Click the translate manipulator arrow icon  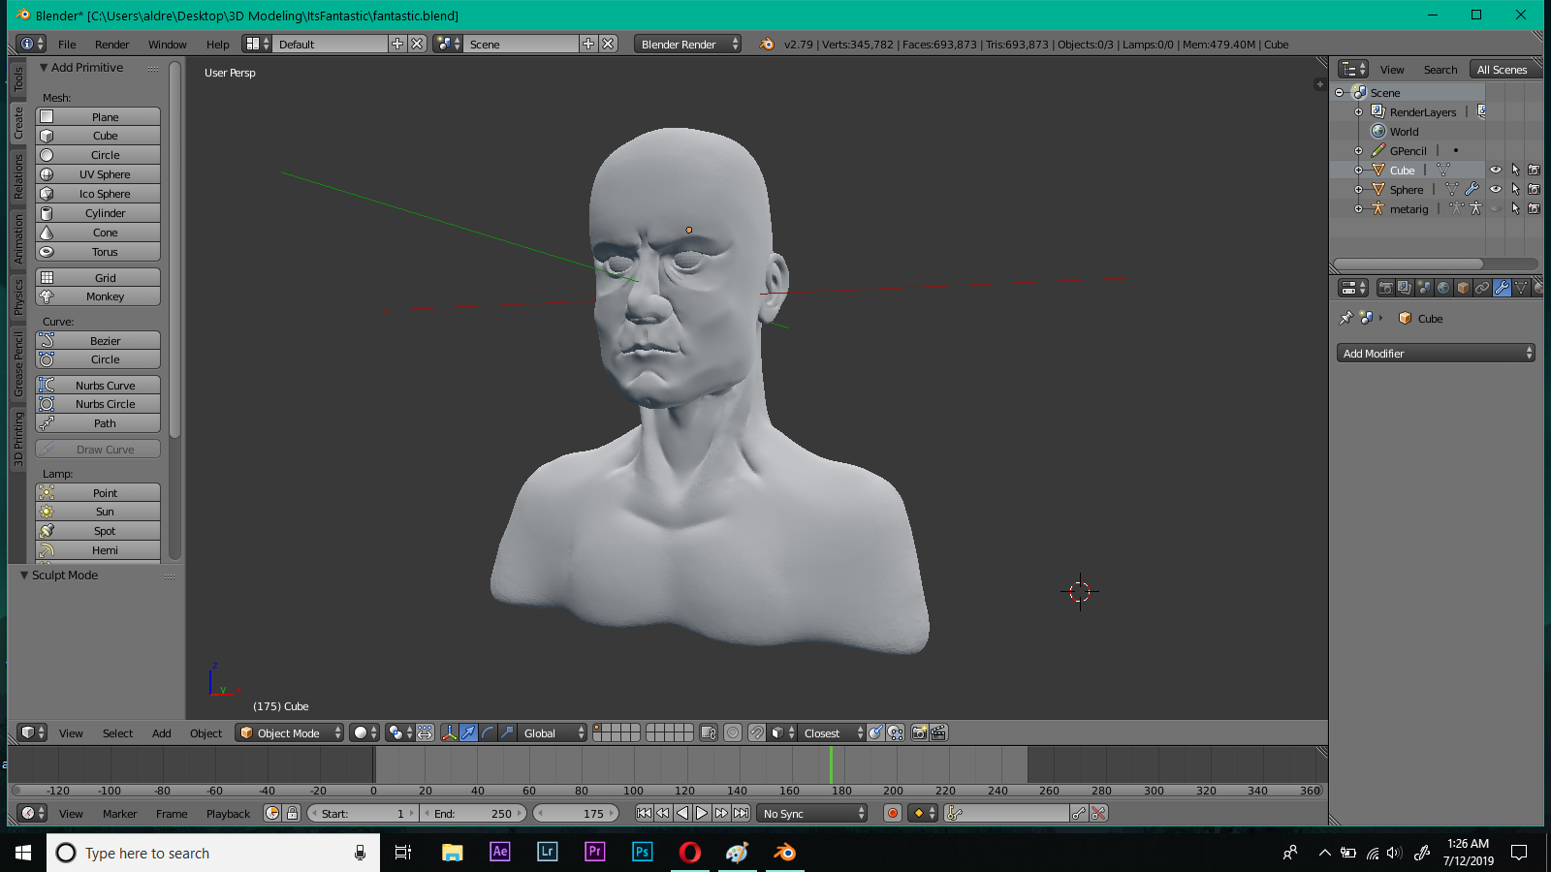tap(468, 732)
